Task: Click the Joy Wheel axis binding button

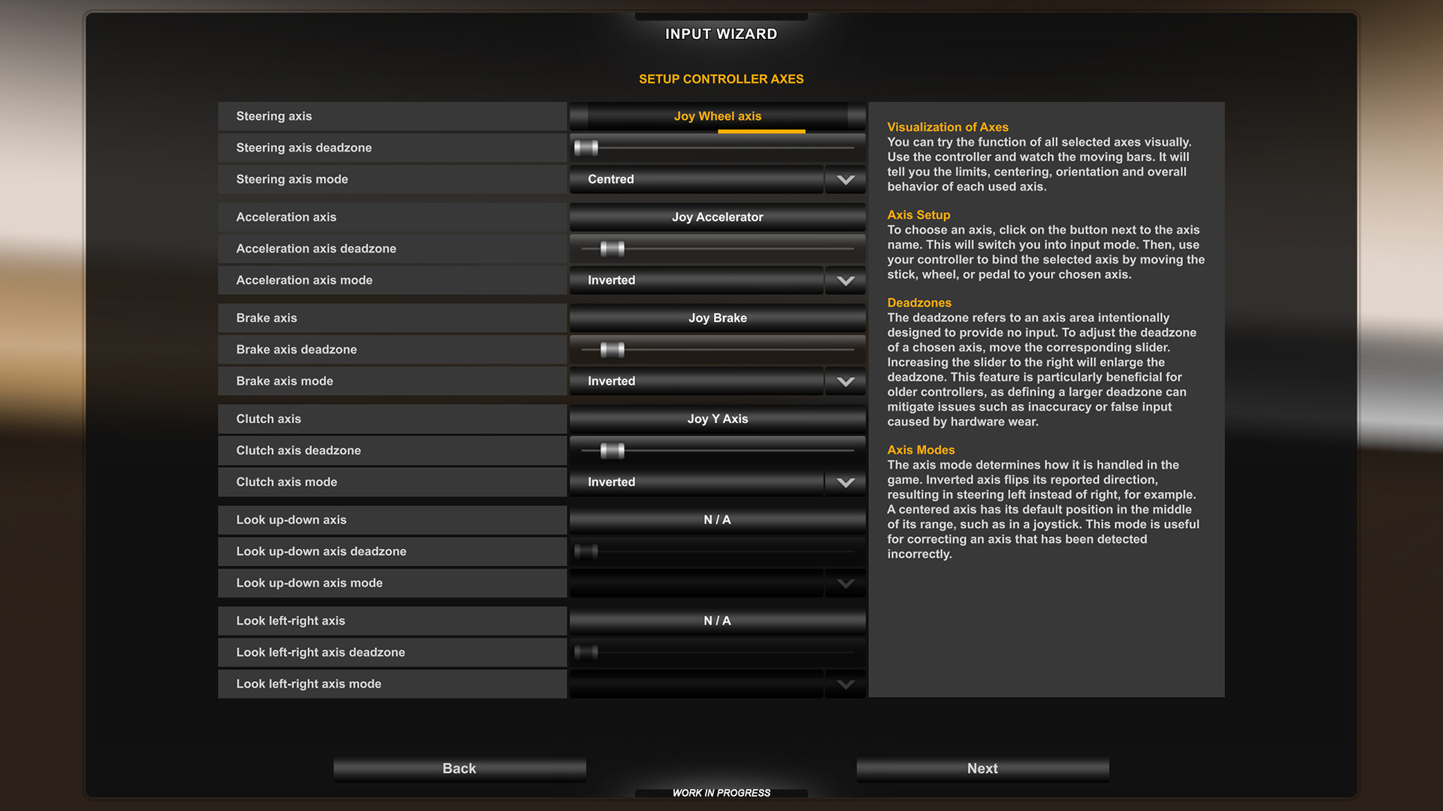Action: [717, 116]
